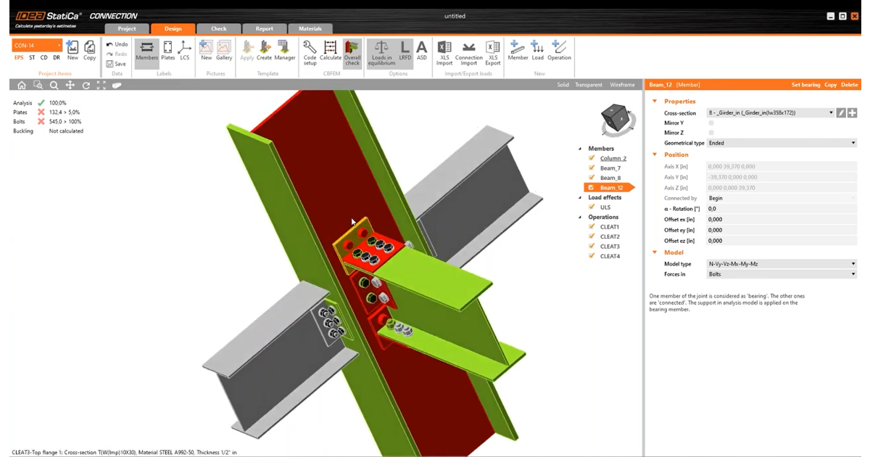The image size is (870, 457).
Task: Click Save in the Data group
Action: click(116, 64)
